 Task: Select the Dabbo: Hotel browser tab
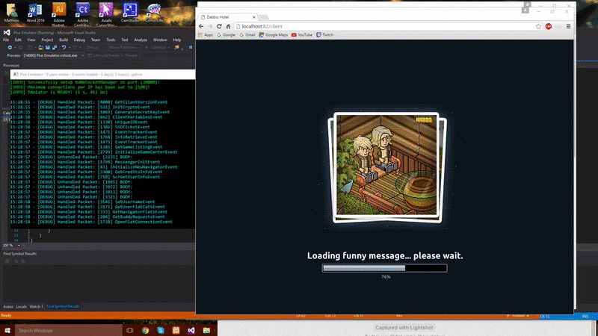228,17
